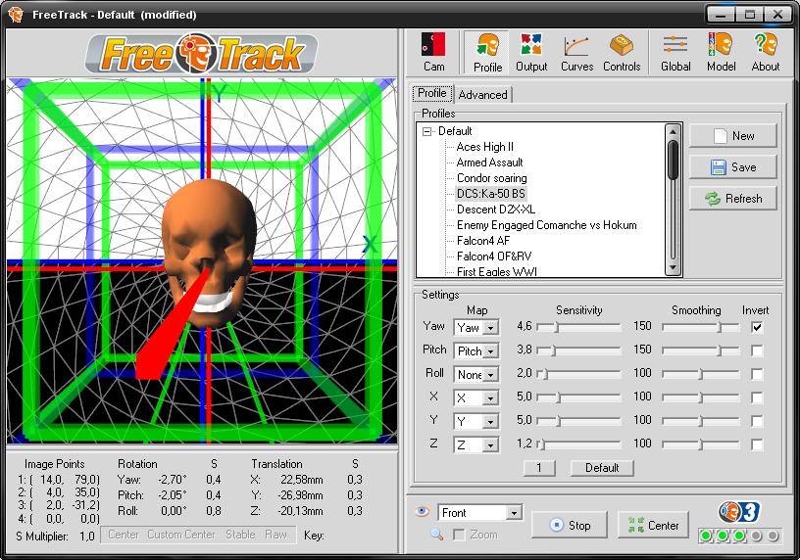Adjust the X sensitivity slider
The image size is (800, 560).
(578, 397)
